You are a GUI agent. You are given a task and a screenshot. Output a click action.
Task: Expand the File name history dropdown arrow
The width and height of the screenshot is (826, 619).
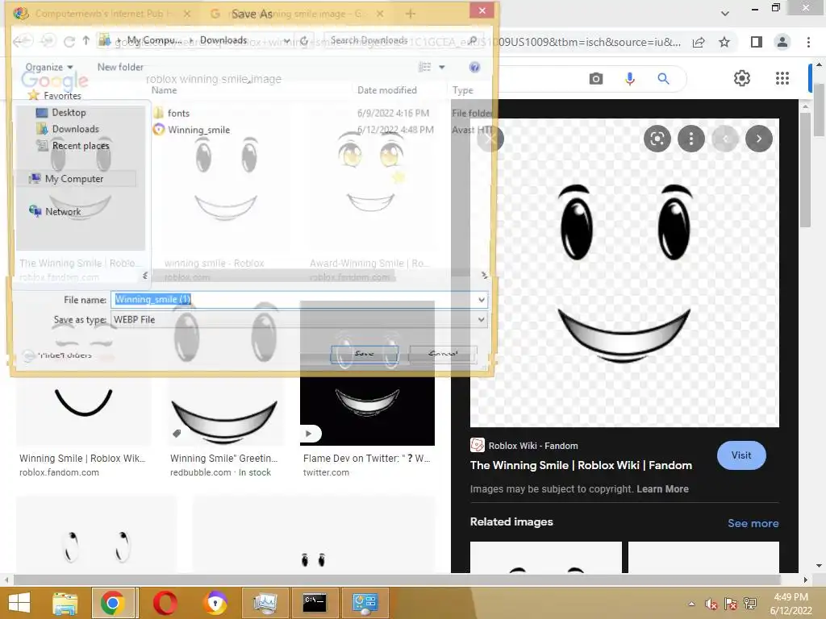click(481, 300)
